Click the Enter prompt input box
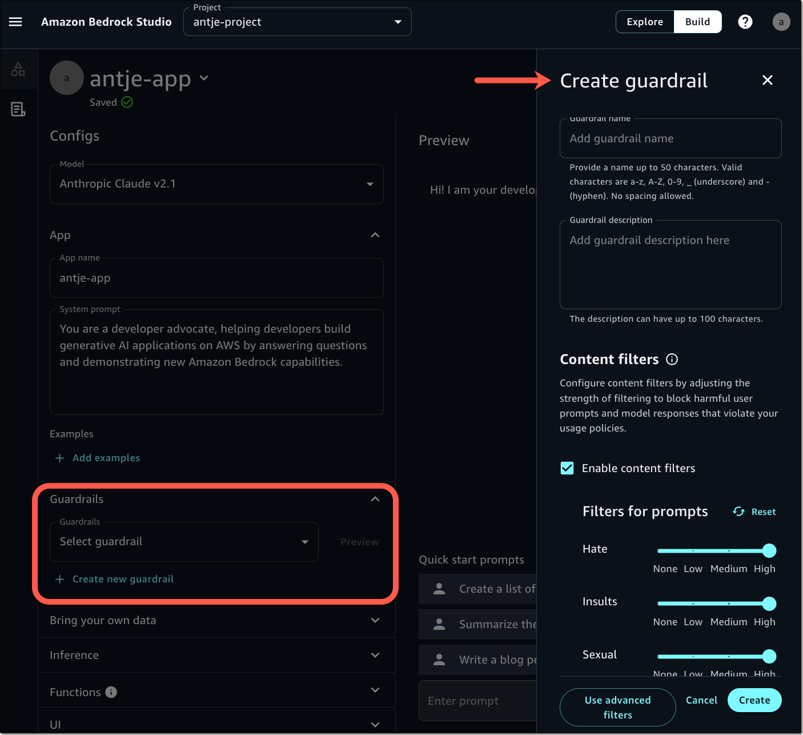Image resolution: width=803 pixels, height=735 pixels. tap(477, 701)
